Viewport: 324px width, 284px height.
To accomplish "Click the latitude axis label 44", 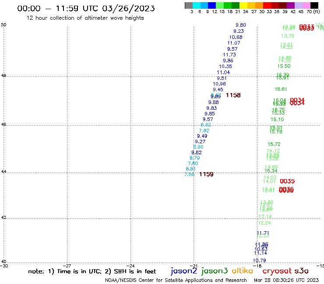I will [4, 172].
